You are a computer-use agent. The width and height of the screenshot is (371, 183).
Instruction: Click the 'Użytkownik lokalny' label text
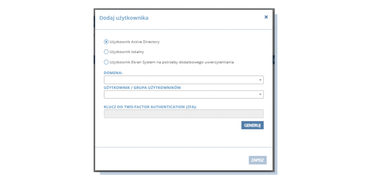pyautogui.click(x=127, y=52)
